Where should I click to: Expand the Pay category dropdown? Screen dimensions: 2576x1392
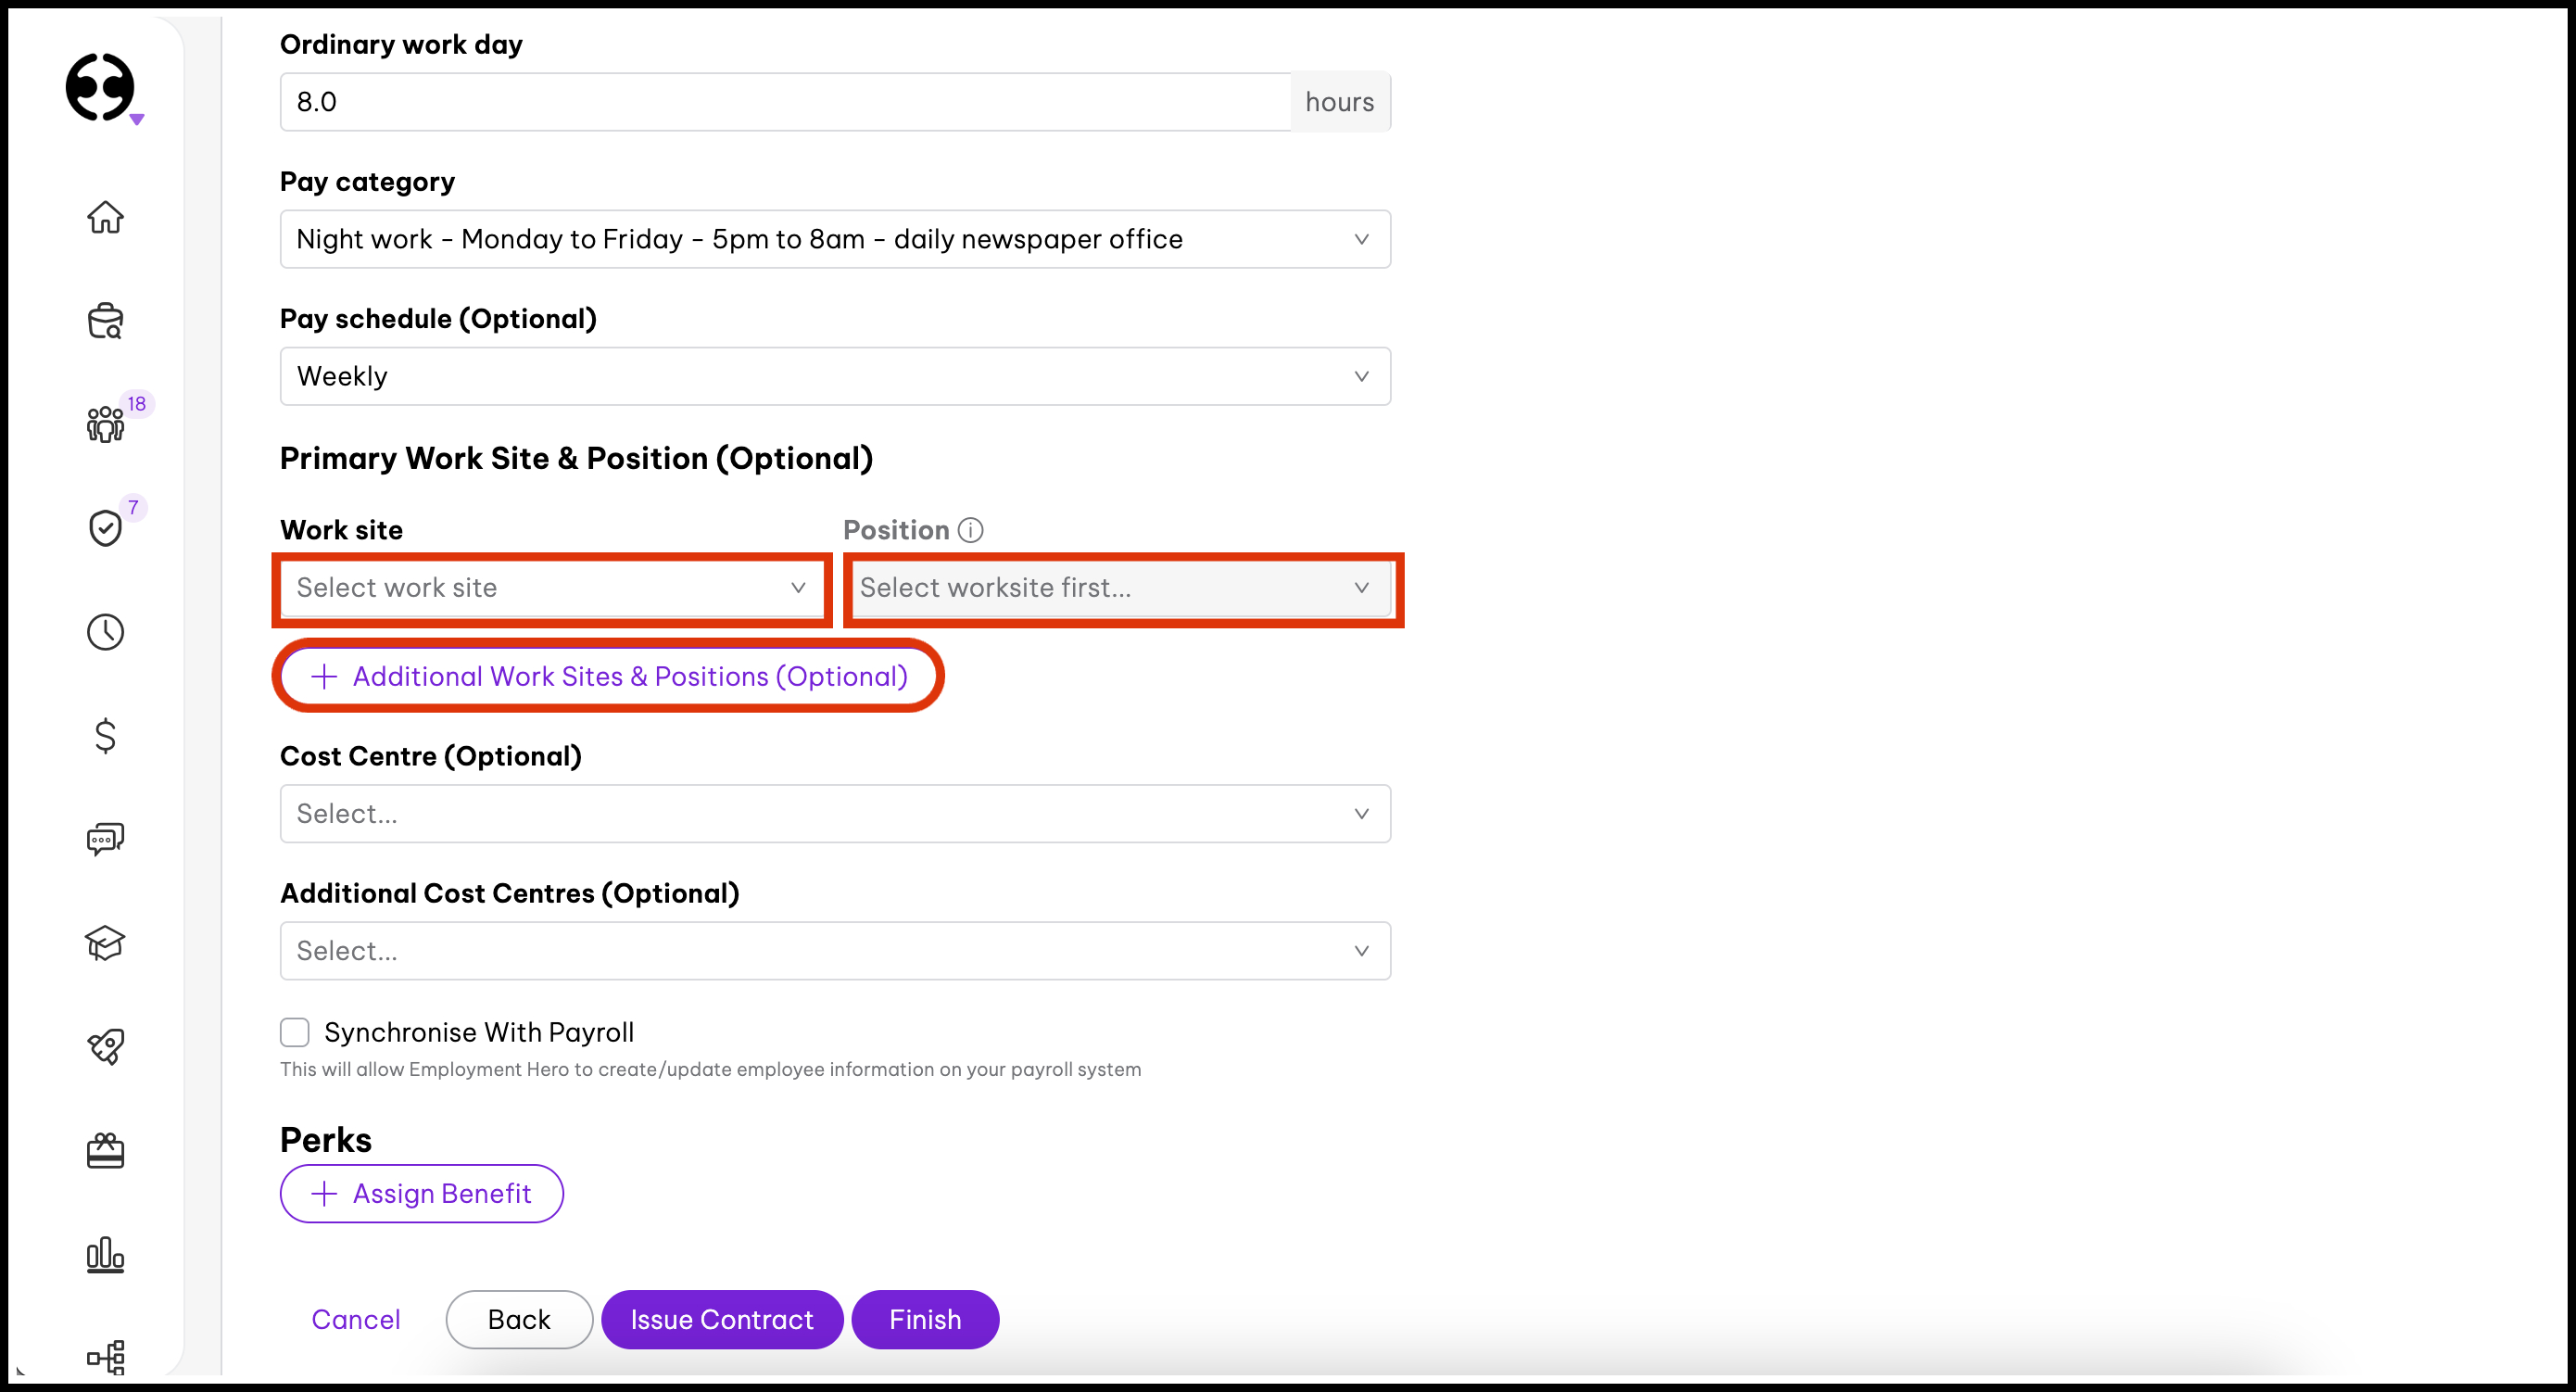(835, 239)
